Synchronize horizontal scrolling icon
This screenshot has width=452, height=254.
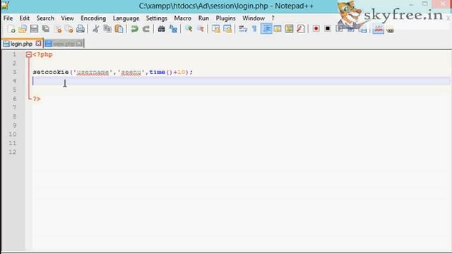coord(227,29)
